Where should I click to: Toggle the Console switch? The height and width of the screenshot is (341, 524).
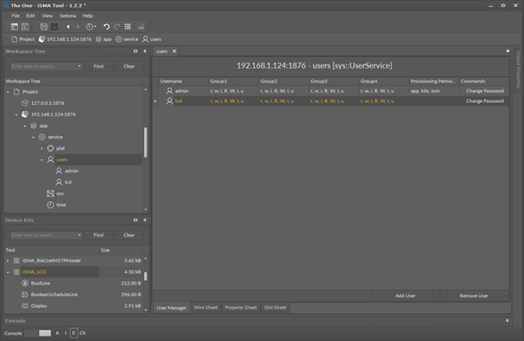(38, 333)
